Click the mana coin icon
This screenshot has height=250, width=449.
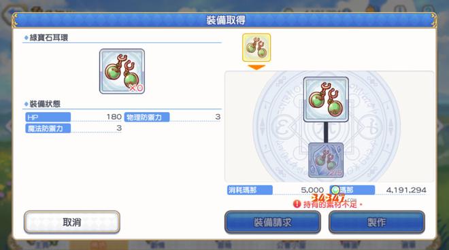335,190
